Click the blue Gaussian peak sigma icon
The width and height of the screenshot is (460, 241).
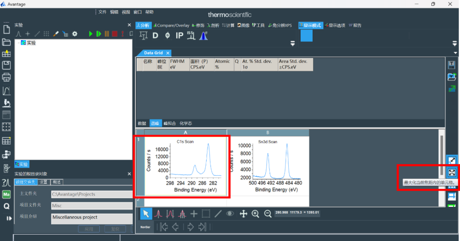click(203, 35)
